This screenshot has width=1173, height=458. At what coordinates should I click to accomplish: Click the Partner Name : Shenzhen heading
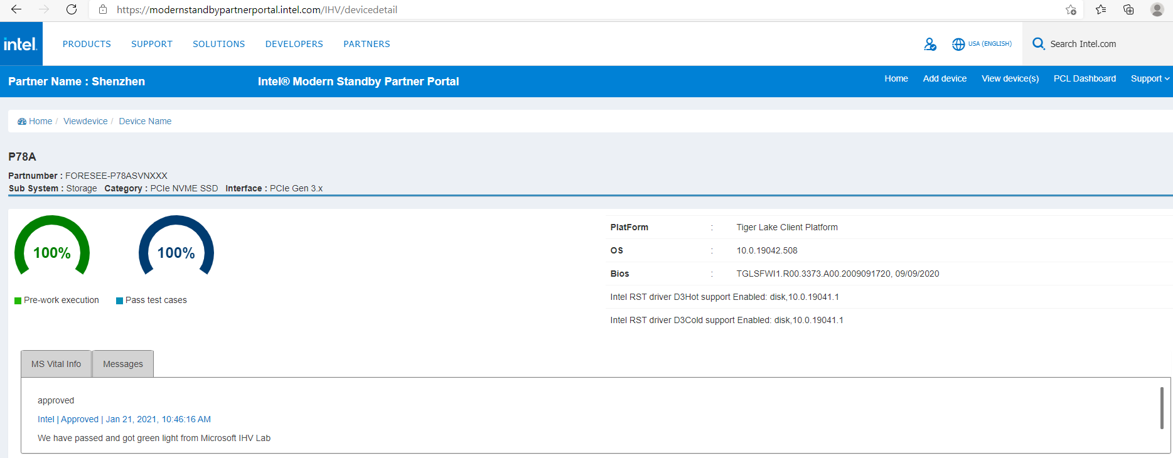pyautogui.click(x=77, y=82)
